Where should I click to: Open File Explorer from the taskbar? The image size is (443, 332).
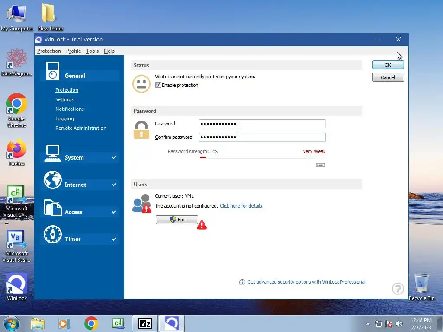(38, 323)
